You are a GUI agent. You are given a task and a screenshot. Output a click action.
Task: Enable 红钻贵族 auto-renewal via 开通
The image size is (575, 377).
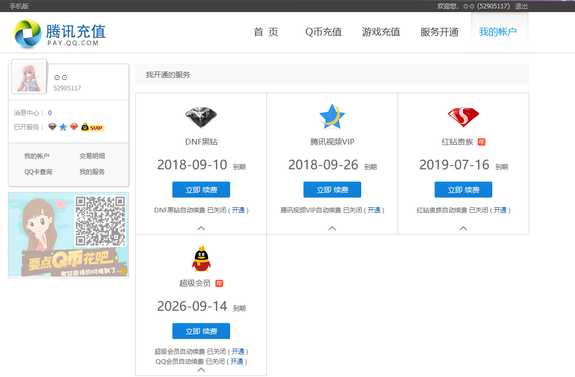pyautogui.click(x=500, y=210)
